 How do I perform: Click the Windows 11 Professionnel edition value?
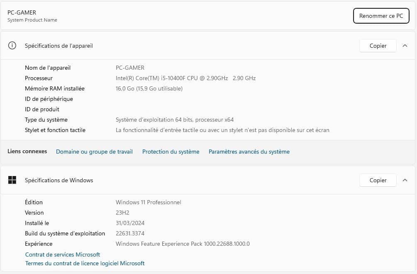[x=148, y=202]
